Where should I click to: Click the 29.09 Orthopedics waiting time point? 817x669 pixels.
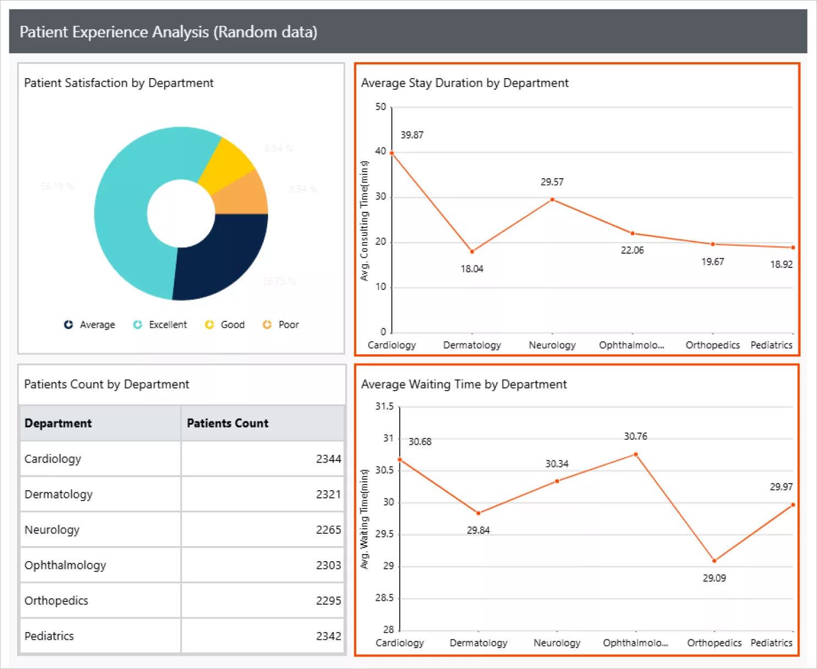pyautogui.click(x=715, y=561)
